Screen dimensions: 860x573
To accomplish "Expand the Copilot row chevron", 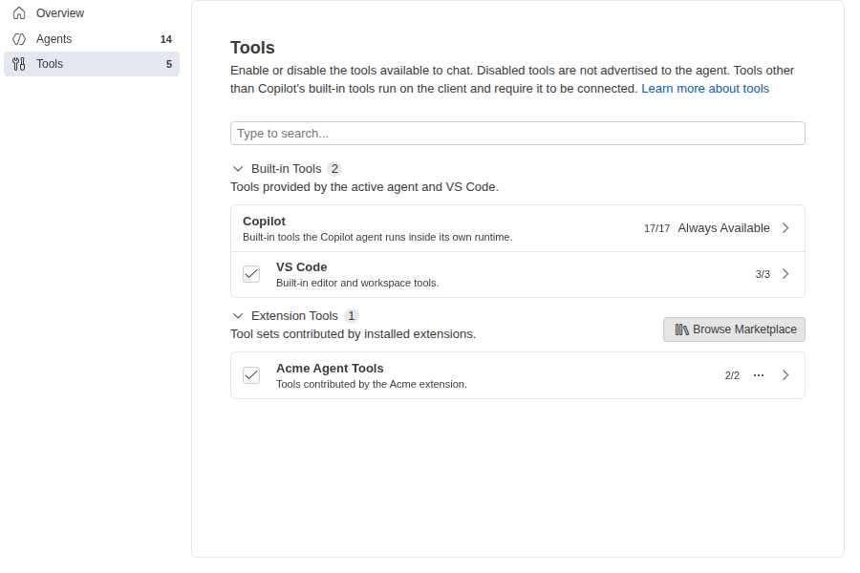I will coord(785,228).
